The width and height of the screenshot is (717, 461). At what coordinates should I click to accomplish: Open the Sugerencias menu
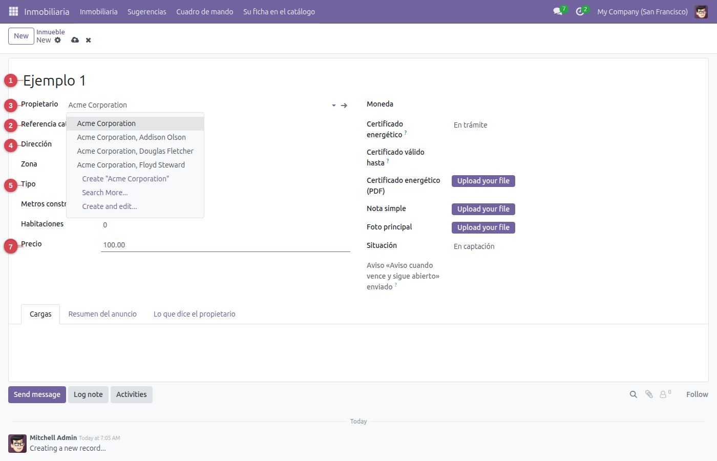point(147,11)
